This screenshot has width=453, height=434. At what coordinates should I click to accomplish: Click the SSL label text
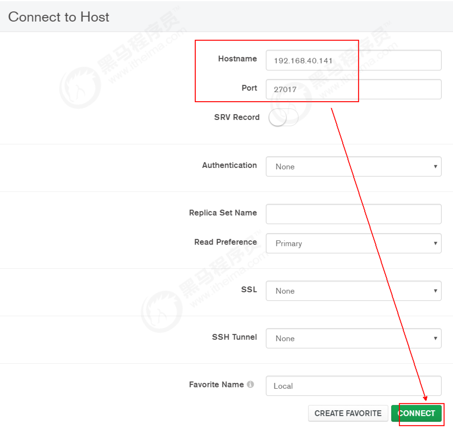tap(249, 289)
